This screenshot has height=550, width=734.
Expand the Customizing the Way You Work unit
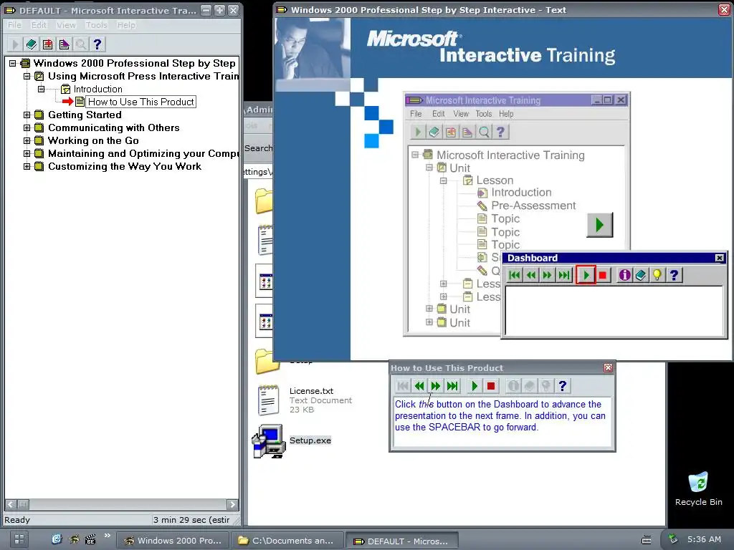tap(27, 166)
